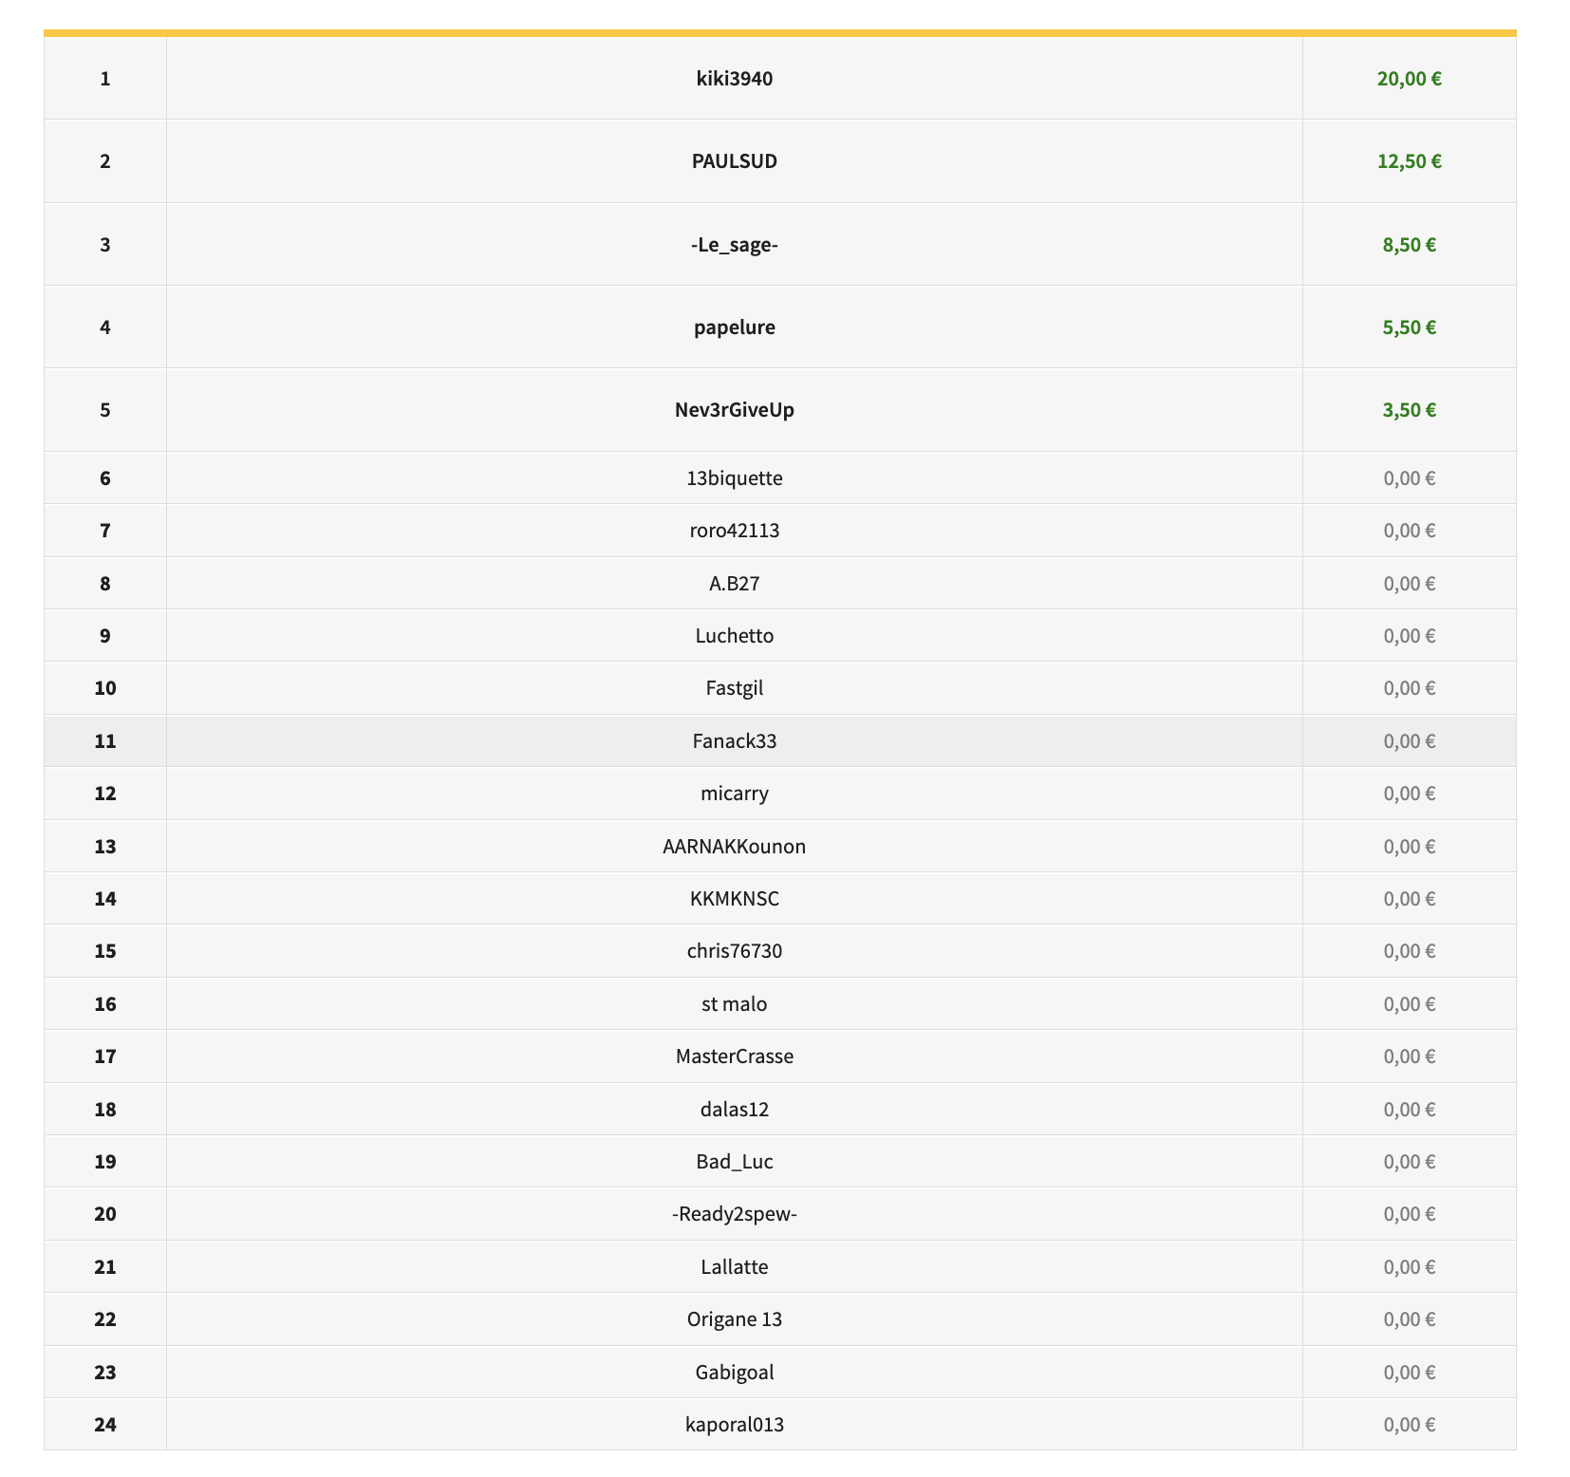Viewport: 1570px width, 1477px height.
Task: Click the Bad_Luc player name
Action: pos(734,1162)
